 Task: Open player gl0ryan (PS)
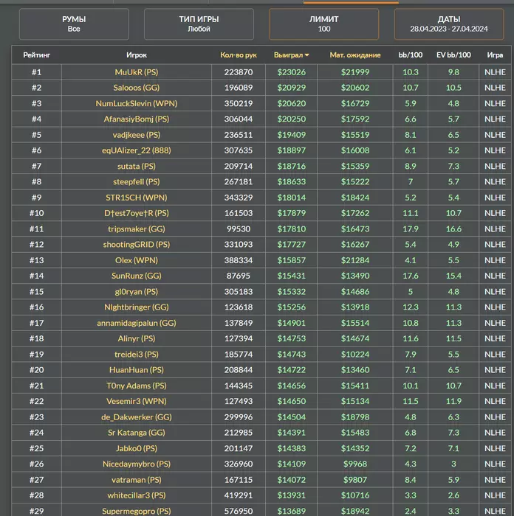click(137, 292)
